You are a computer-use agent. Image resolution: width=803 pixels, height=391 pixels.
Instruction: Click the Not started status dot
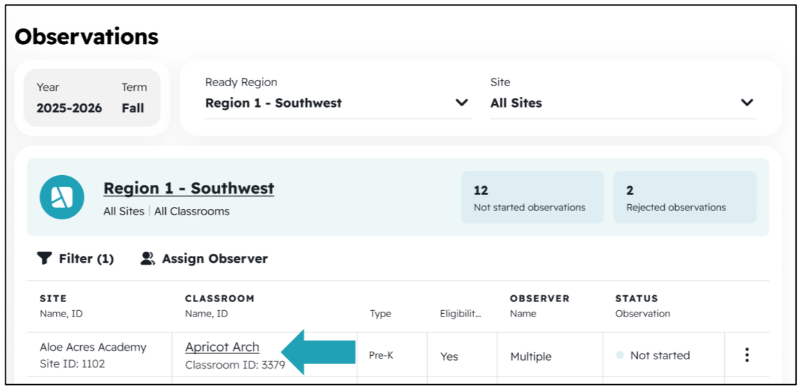(620, 355)
